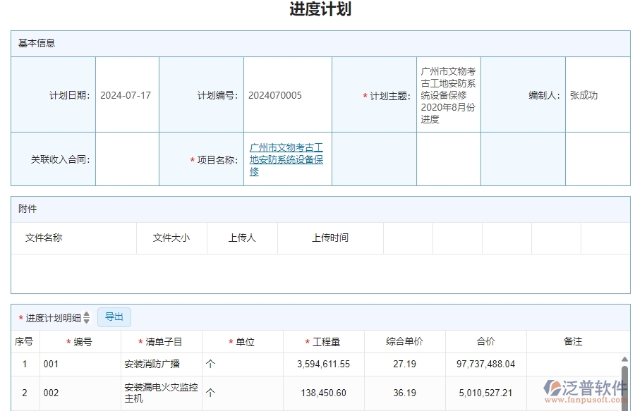The height and width of the screenshot is (411, 635).
Task: Click the 上传时间 column header
Action: 330,238
